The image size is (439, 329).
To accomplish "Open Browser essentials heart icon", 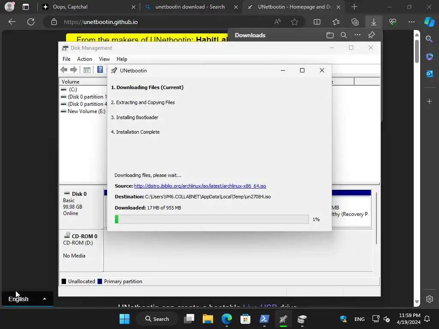I will [x=393, y=22].
